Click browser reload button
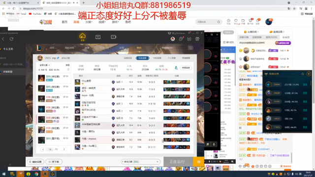This screenshot has height=177, width=315. (14, 8)
